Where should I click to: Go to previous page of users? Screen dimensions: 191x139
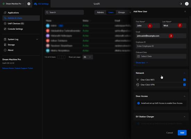tap(59, 57)
